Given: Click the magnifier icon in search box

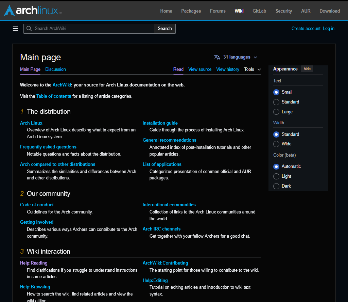Looking at the screenshot, I should click(x=29, y=29).
